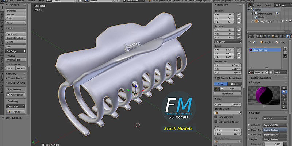Click the flat plane preview icon
Image resolution: width=292 pixels, height=146 pixels.
pos(284,88)
